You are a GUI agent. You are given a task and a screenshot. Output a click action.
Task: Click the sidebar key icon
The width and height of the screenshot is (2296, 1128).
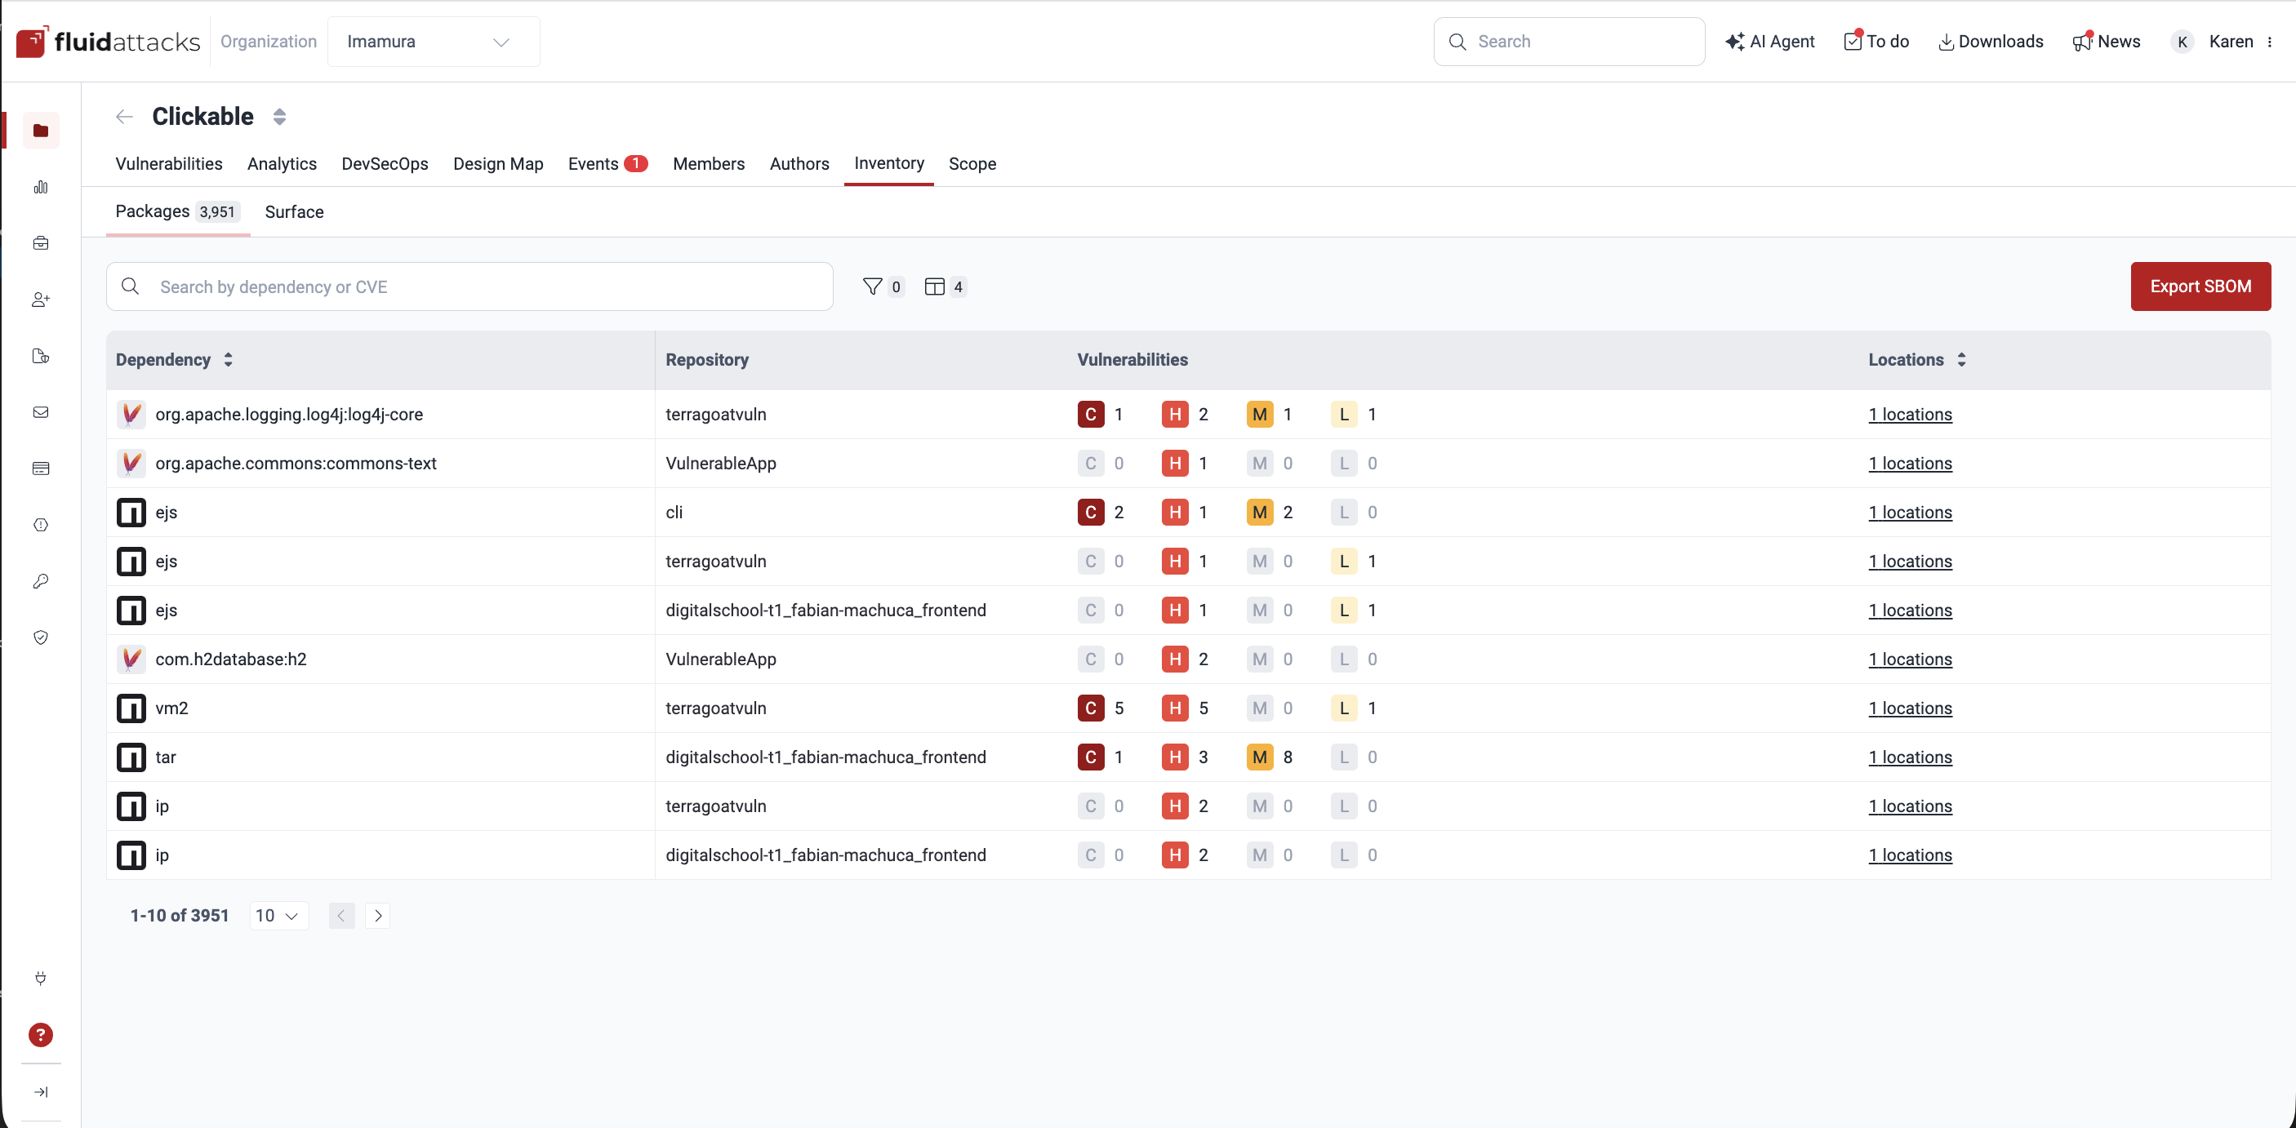coord(41,581)
